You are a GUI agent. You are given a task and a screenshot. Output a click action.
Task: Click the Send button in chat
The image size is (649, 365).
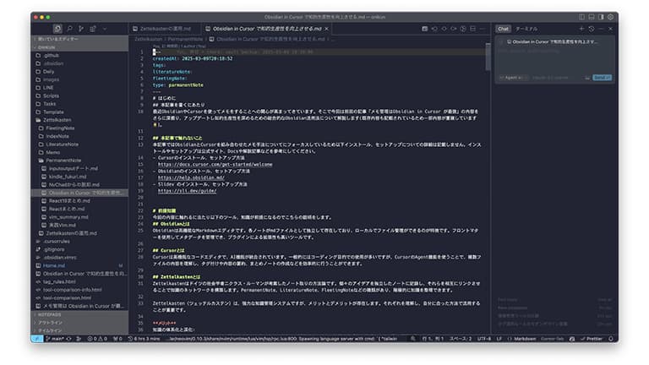602,78
